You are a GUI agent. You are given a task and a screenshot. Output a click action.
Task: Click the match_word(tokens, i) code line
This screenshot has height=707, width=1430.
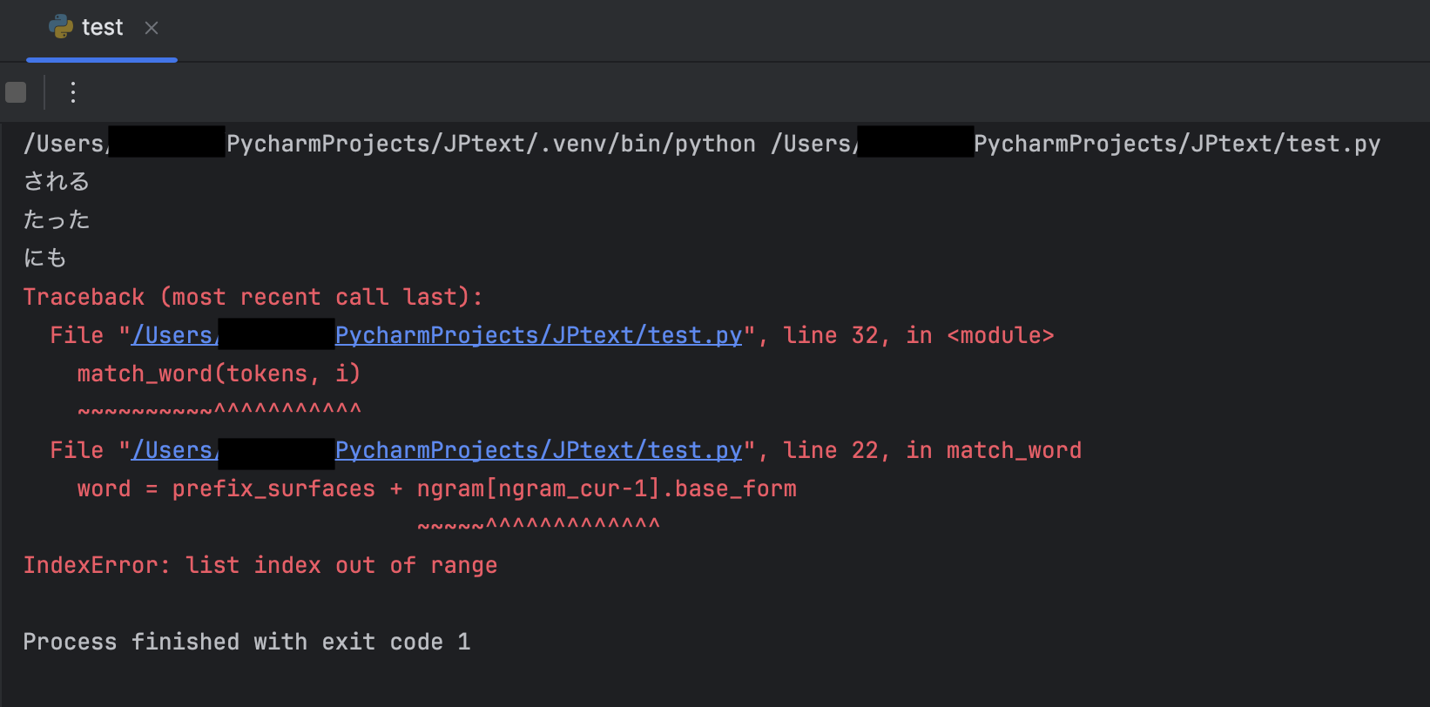219,374
